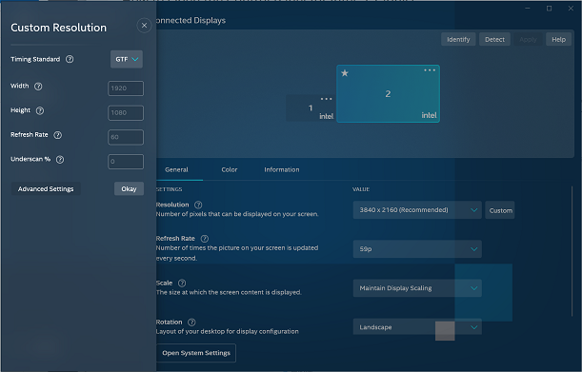Open the 59p refresh rate dropdown
Screen dimensions: 582x372
tap(417, 249)
